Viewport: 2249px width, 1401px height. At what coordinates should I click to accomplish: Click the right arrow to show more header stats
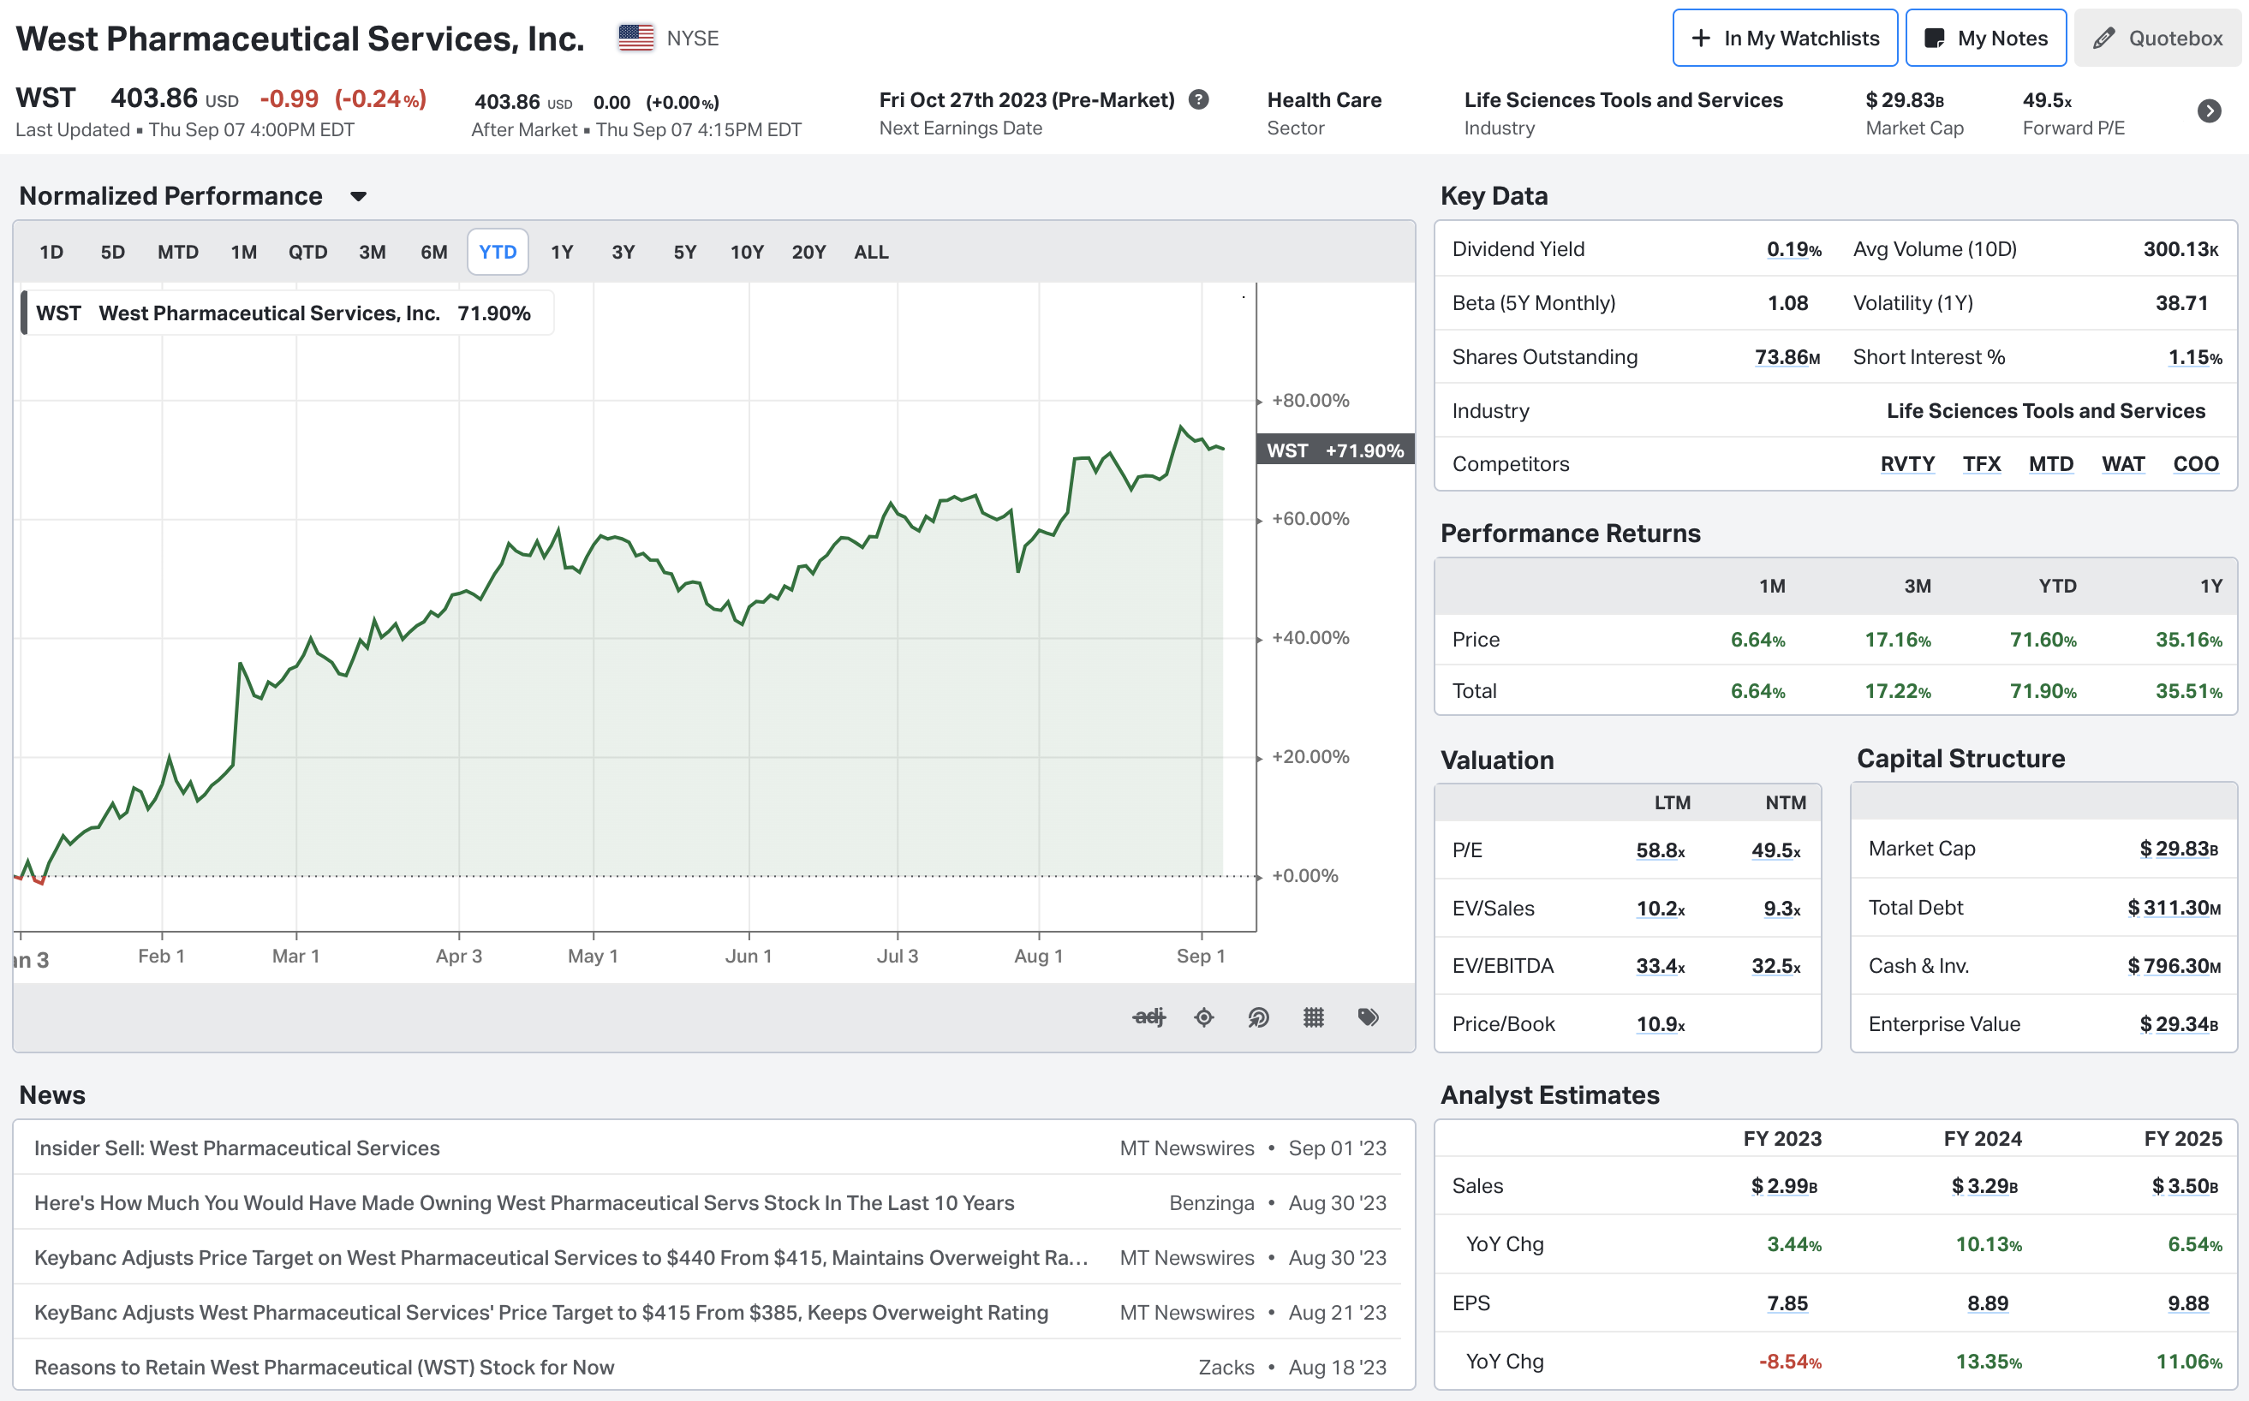(x=2209, y=111)
